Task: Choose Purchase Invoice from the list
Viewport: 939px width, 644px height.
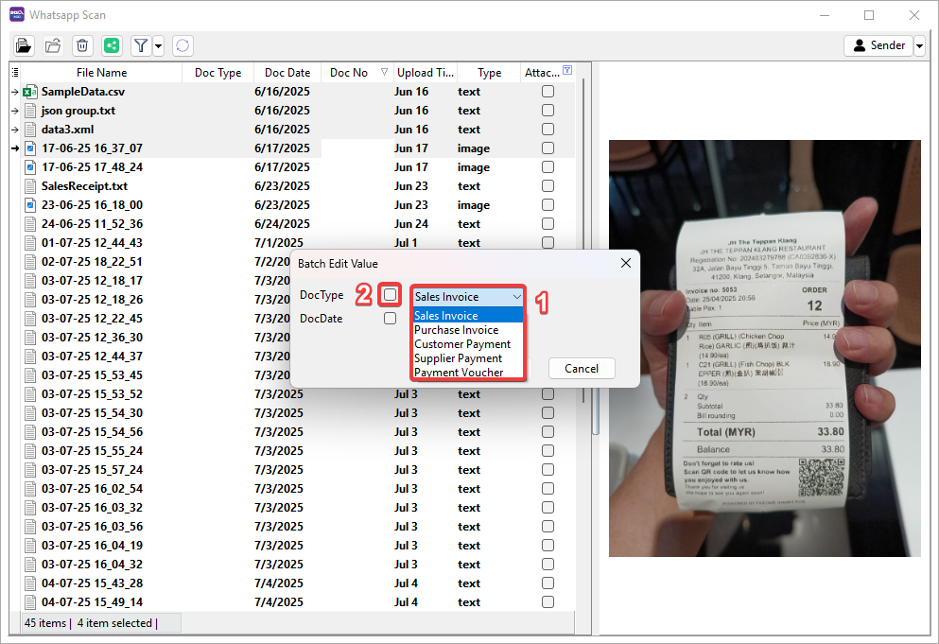Action: [457, 330]
